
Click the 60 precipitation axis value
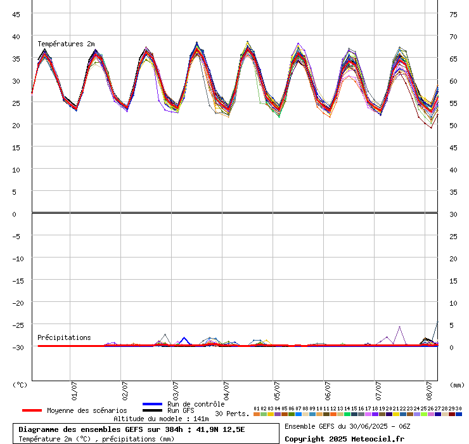coord(453,81)
